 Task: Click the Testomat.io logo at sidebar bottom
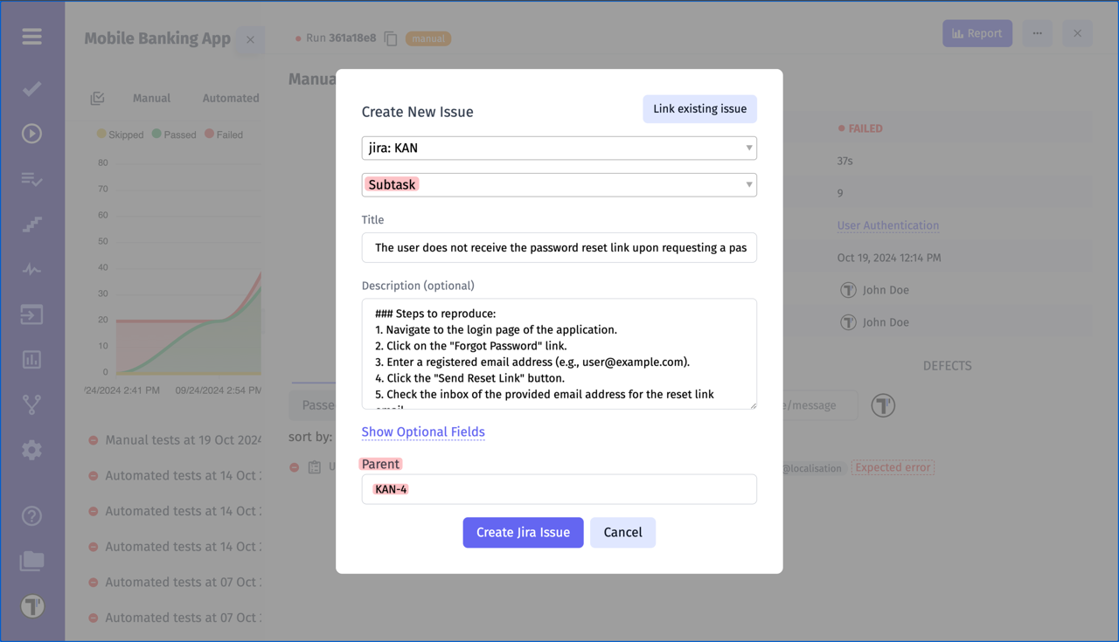[31, 605]
